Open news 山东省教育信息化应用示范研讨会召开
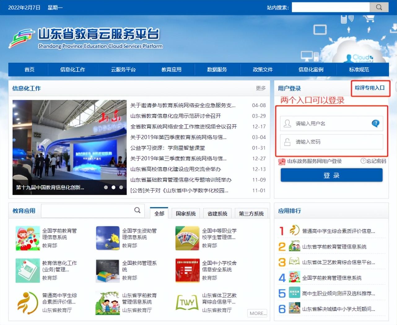 tap(176, 116)
